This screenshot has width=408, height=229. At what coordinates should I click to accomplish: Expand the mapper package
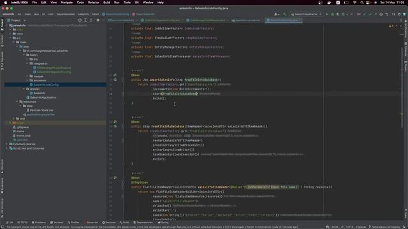27,76
